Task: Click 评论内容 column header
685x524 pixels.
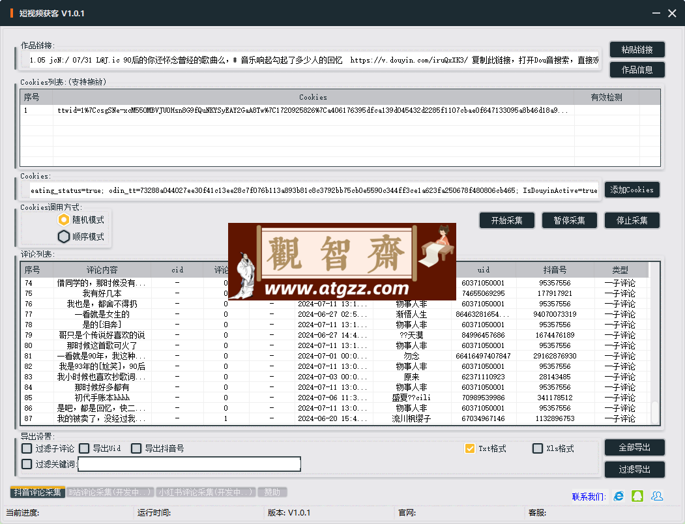Action: click(x=102, y=270)
